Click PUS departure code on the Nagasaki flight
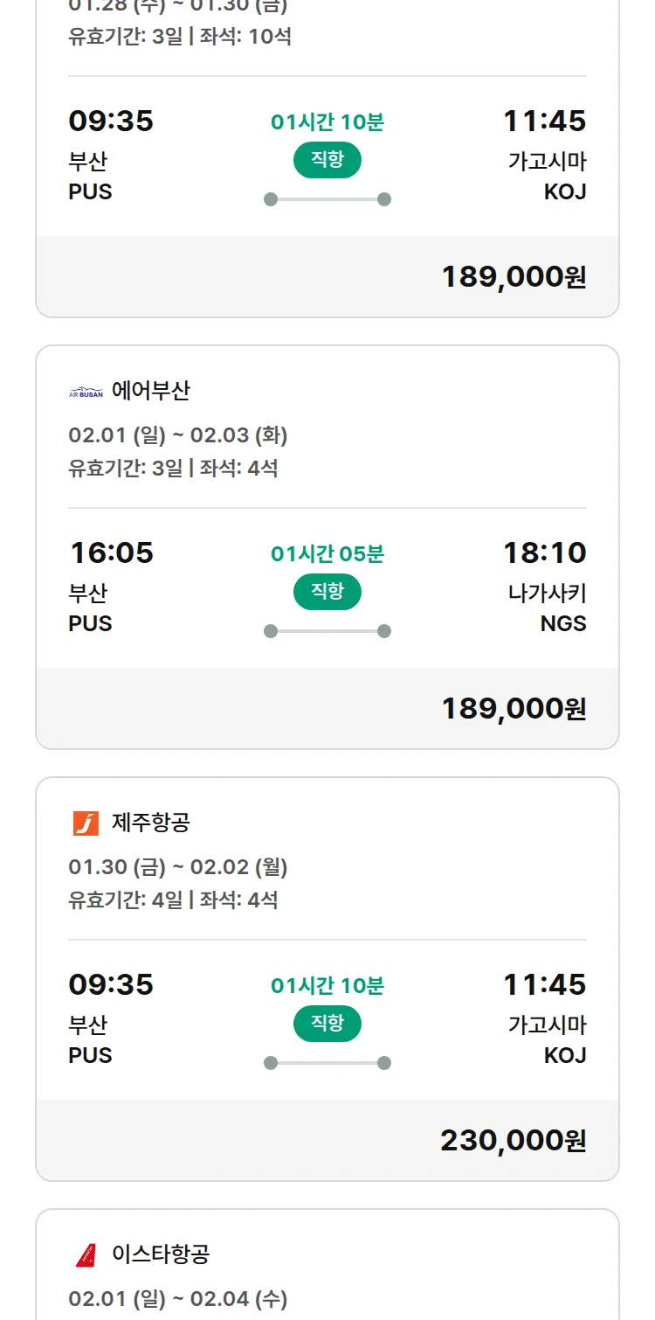The image size is (655, 1320). click(x=89, y=623)
